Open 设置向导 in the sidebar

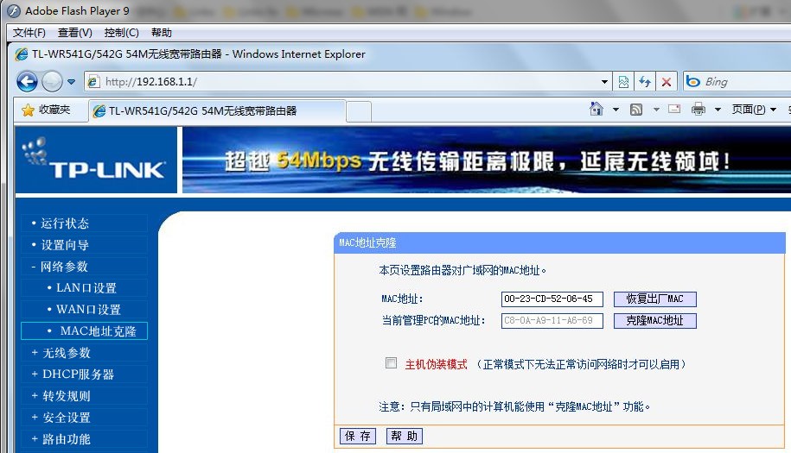pos(64,245)
